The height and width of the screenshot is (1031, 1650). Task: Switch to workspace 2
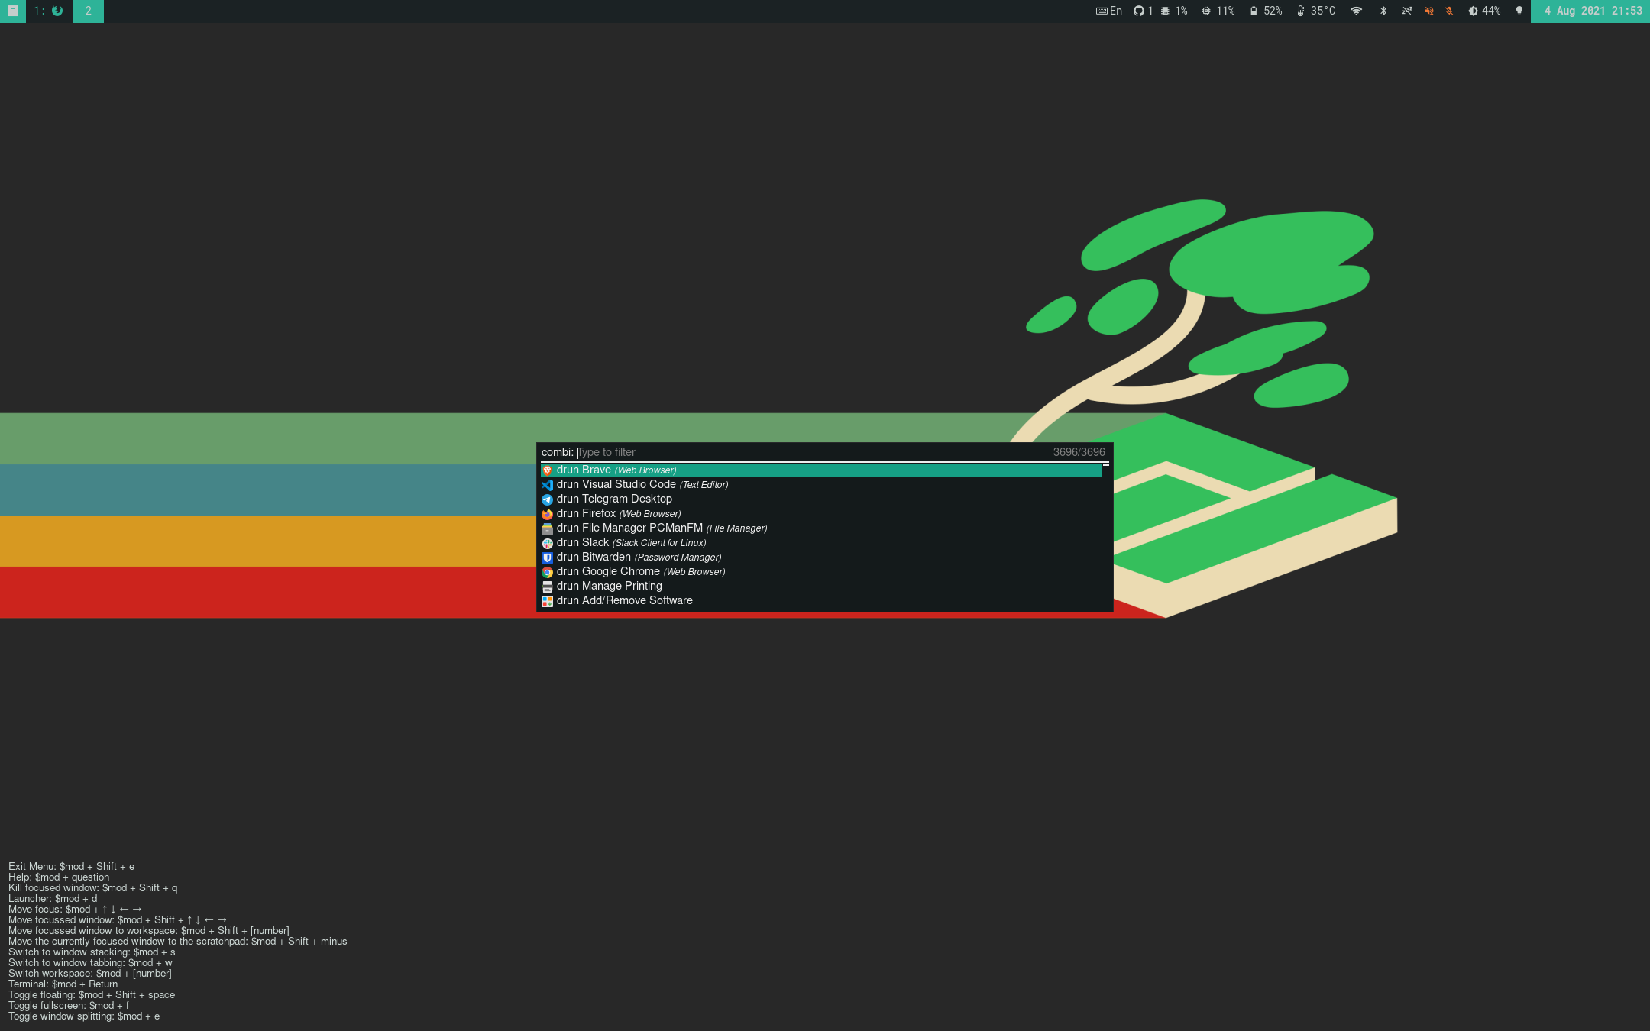coord(88,11)
